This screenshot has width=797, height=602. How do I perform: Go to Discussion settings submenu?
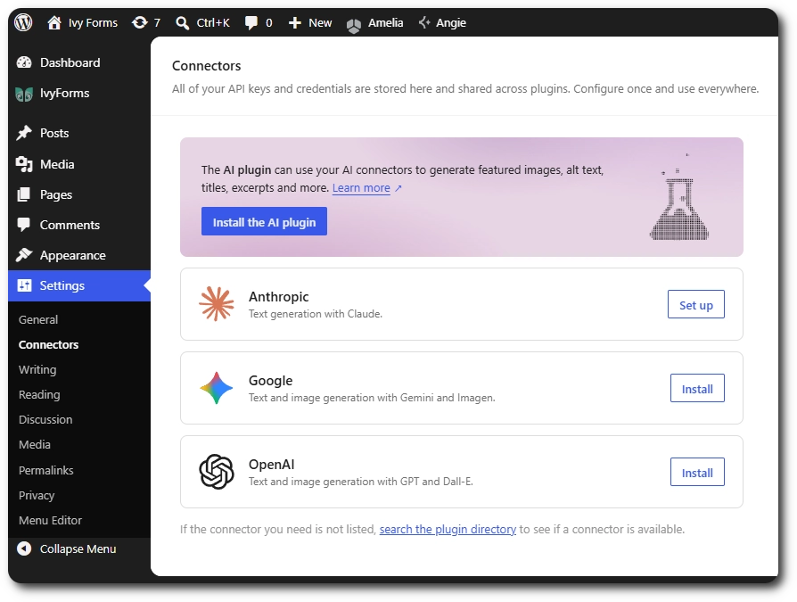[x=45, y=419]
